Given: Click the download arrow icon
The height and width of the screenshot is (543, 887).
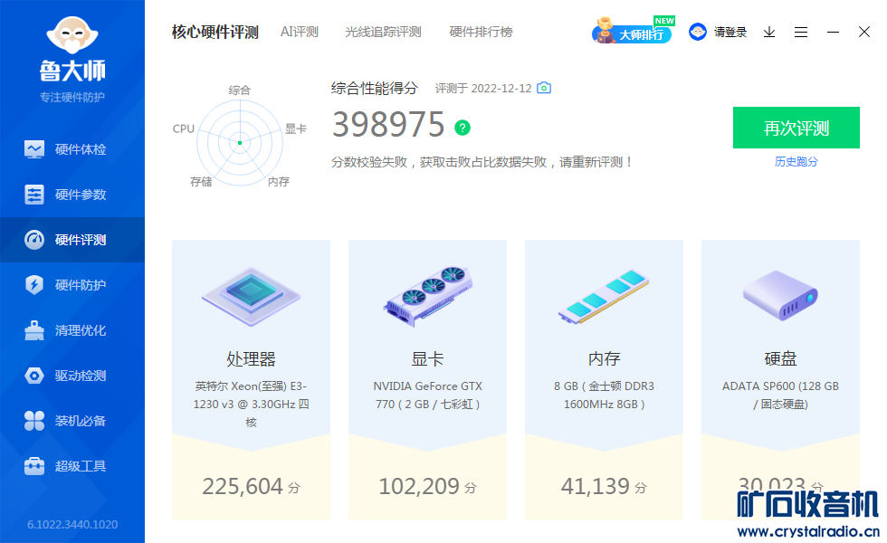Looking at the screenshot, I should [x=769, y=33].
